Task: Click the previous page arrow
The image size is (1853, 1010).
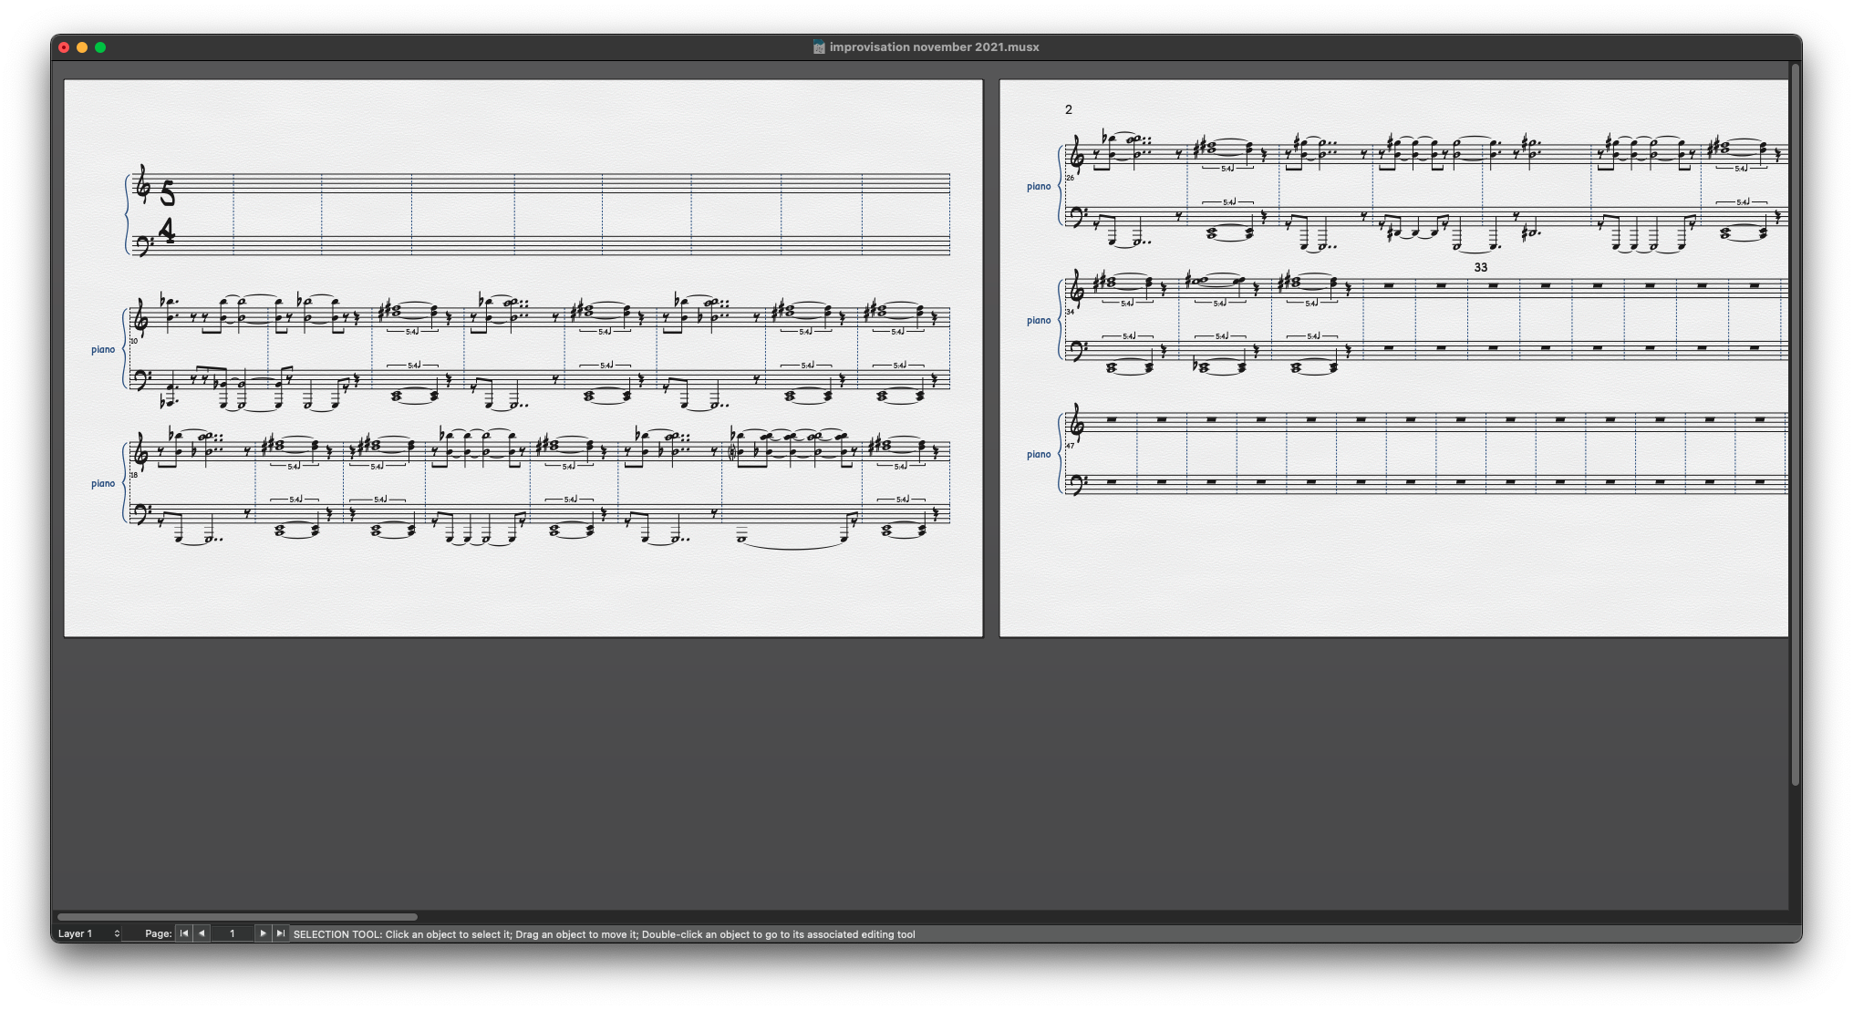Action: click(202, 933)
